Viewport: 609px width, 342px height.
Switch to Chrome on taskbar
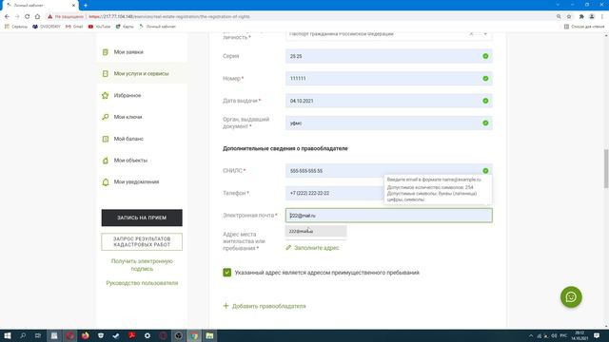coord(194,335)
